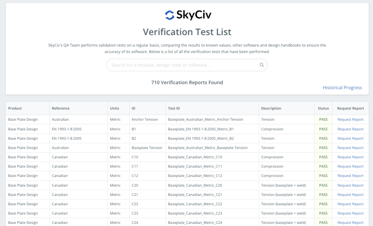
Task: Click the Units column header
Action: [114, 108]
